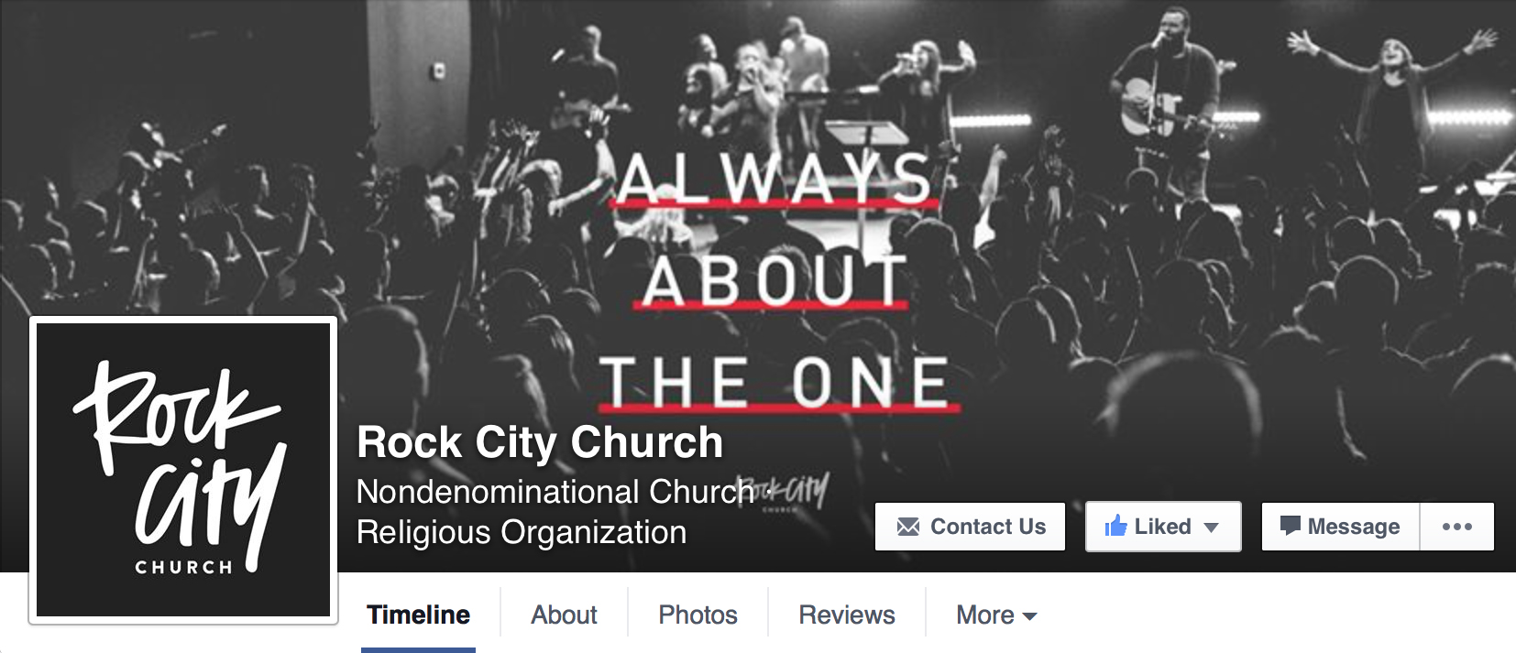Viewport: 1516px width, 653px height.
Task: Expand the Liked dropdown arrow
Action: pyautogui.click(x=1211, y=528)
